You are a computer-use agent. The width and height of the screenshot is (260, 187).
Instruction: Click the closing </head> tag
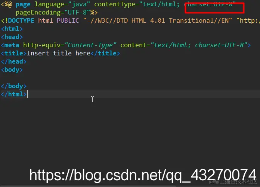point(14,62)
